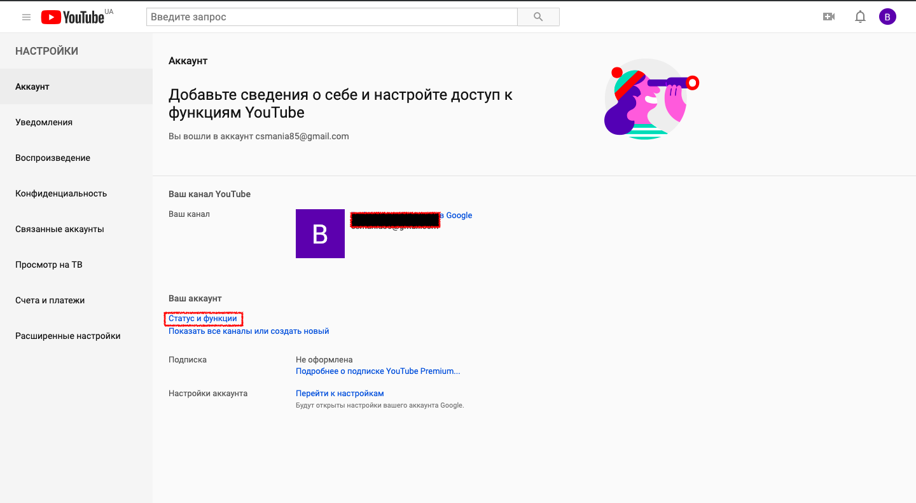The height and width of the screenshot is (503, 916).
Task: Click Показать все каналы или создать новый
Action: click(x=249, y=331)
